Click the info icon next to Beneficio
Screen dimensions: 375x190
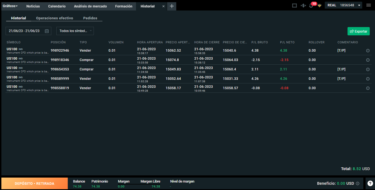tap(358, 183)
